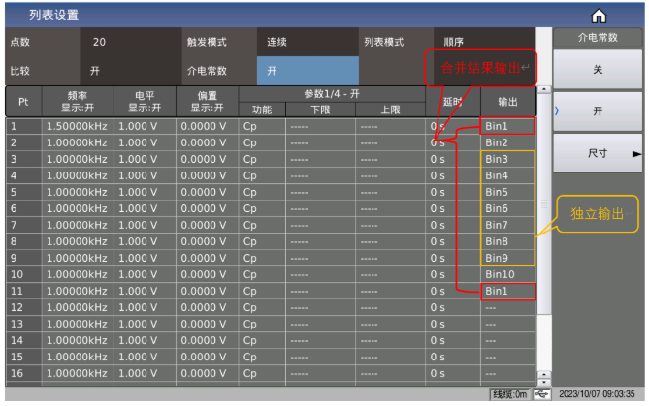Select Bin3 output cell
Viewport: 649px width, 406px height.
point(508,159)
